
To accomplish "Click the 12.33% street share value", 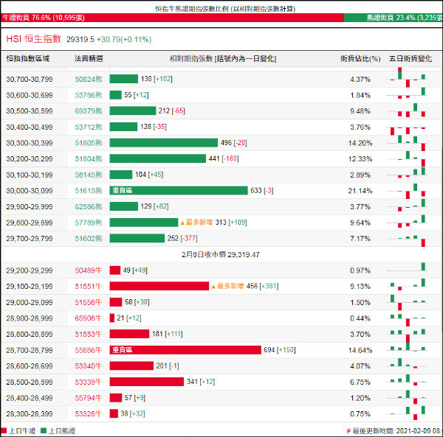I will (360, 159).
